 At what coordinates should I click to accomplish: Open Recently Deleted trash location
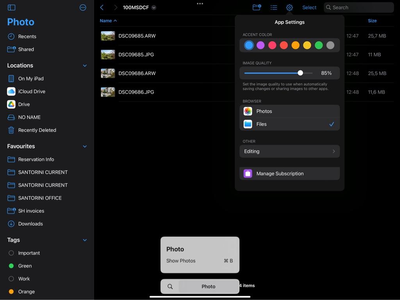point(37,130)
